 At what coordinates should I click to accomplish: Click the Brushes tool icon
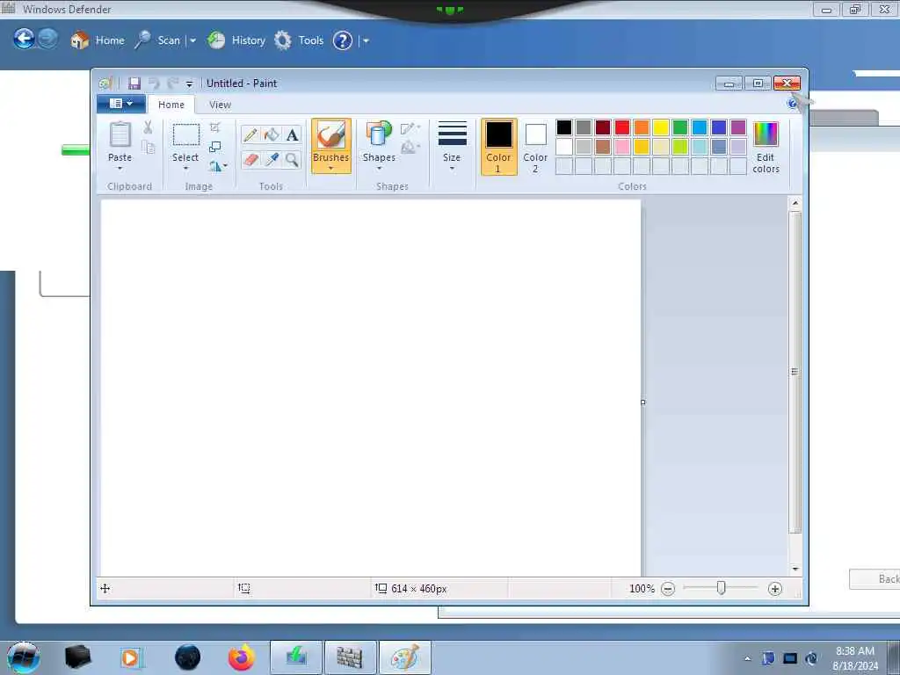point(331,135)
